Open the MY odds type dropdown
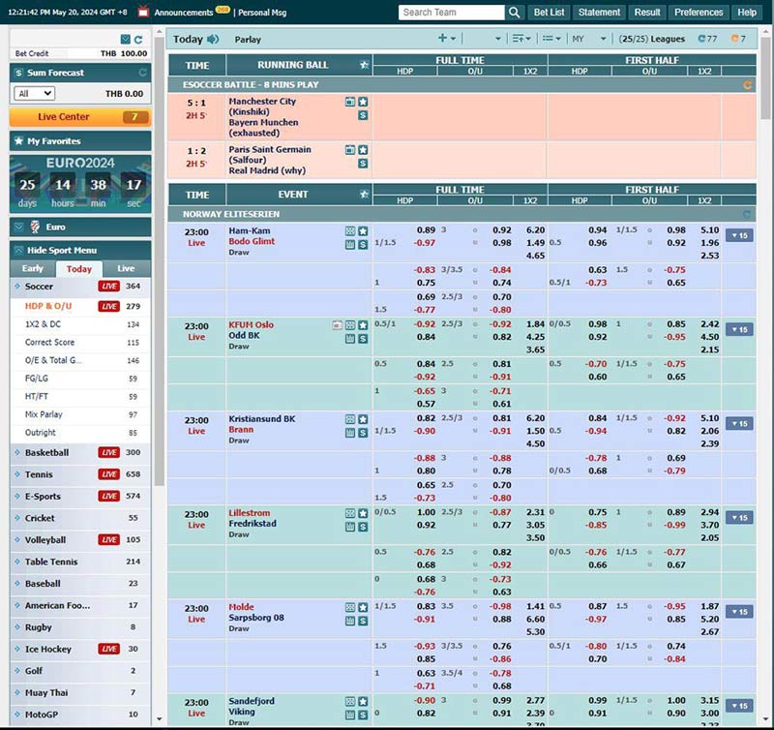774x730 pixels. click(588, 39)
